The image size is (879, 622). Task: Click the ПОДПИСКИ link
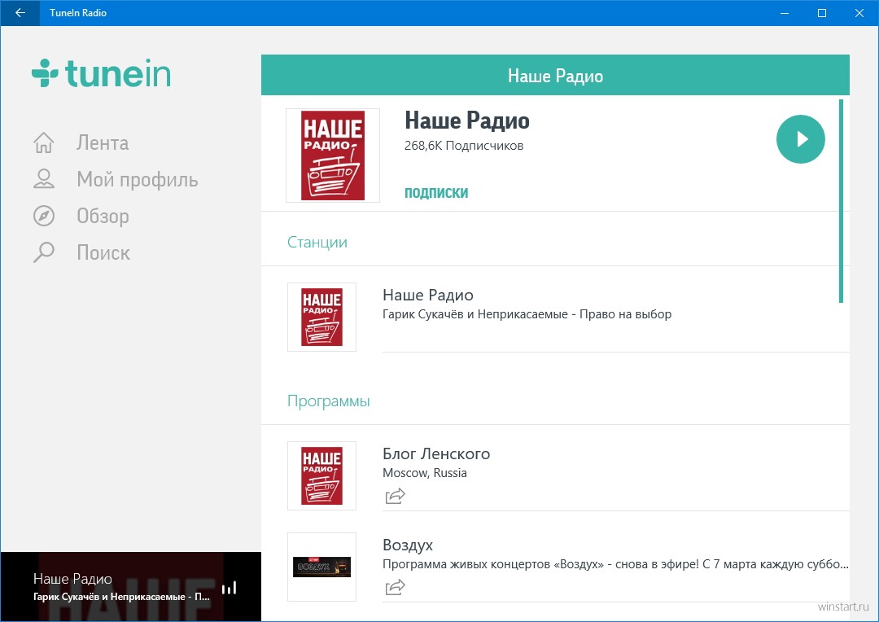click(436, 193)
